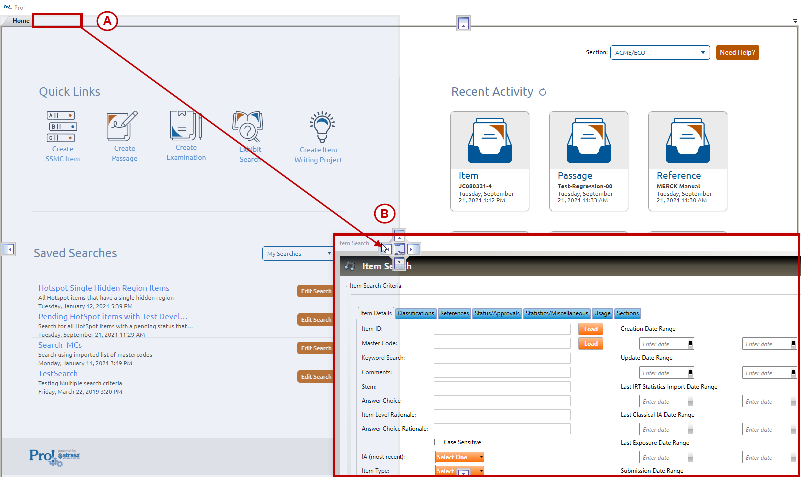Click the Create Examination icon
The height and width of the screenshot is (477, 801).
click(x=186, y=126)
